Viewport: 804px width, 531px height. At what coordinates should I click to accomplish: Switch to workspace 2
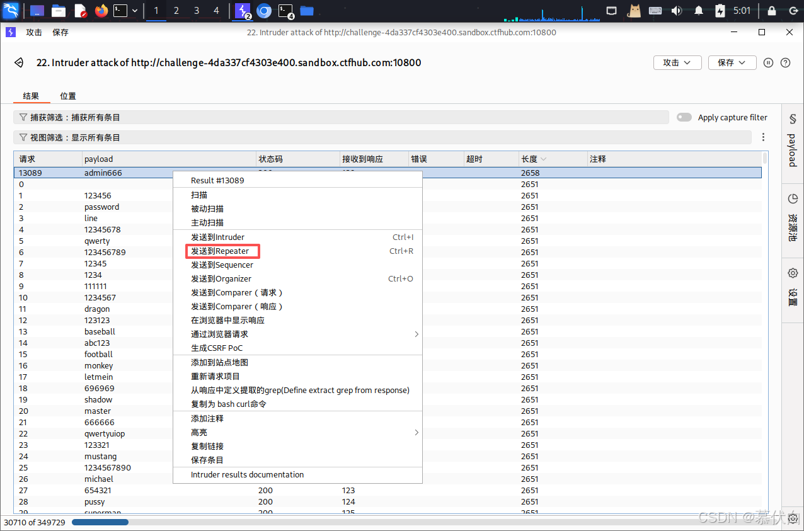(x=176, y=11)
